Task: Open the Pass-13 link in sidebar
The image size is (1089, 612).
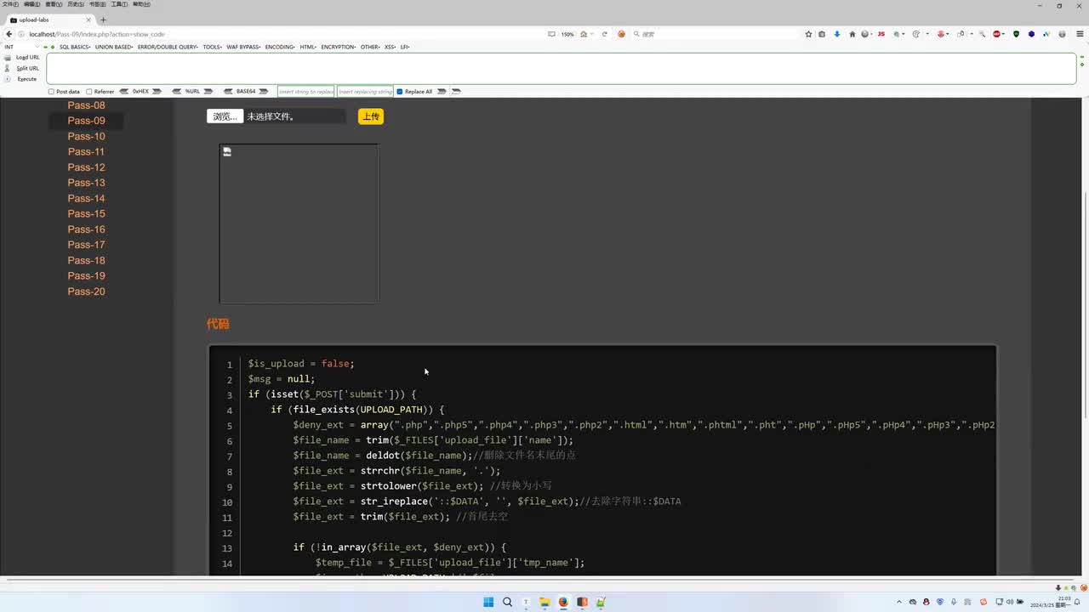Action: click(x=87, y=183)
